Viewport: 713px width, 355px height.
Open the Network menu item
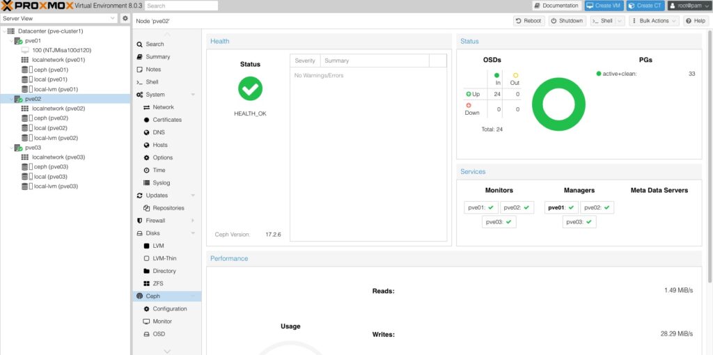tap(166, 107)
